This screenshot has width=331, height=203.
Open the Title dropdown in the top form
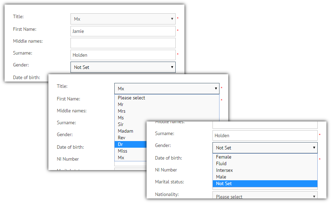(123, 19)
